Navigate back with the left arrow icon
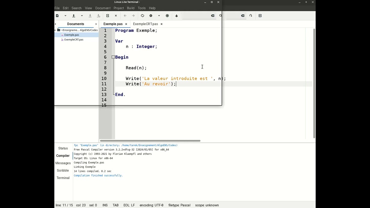This screenshot has width=370, height=208. coord(125,16)
